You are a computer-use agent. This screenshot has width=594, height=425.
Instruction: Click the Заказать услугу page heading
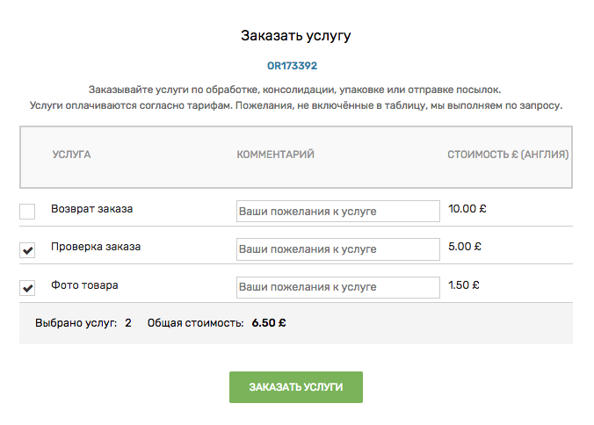tap(296, 36)
